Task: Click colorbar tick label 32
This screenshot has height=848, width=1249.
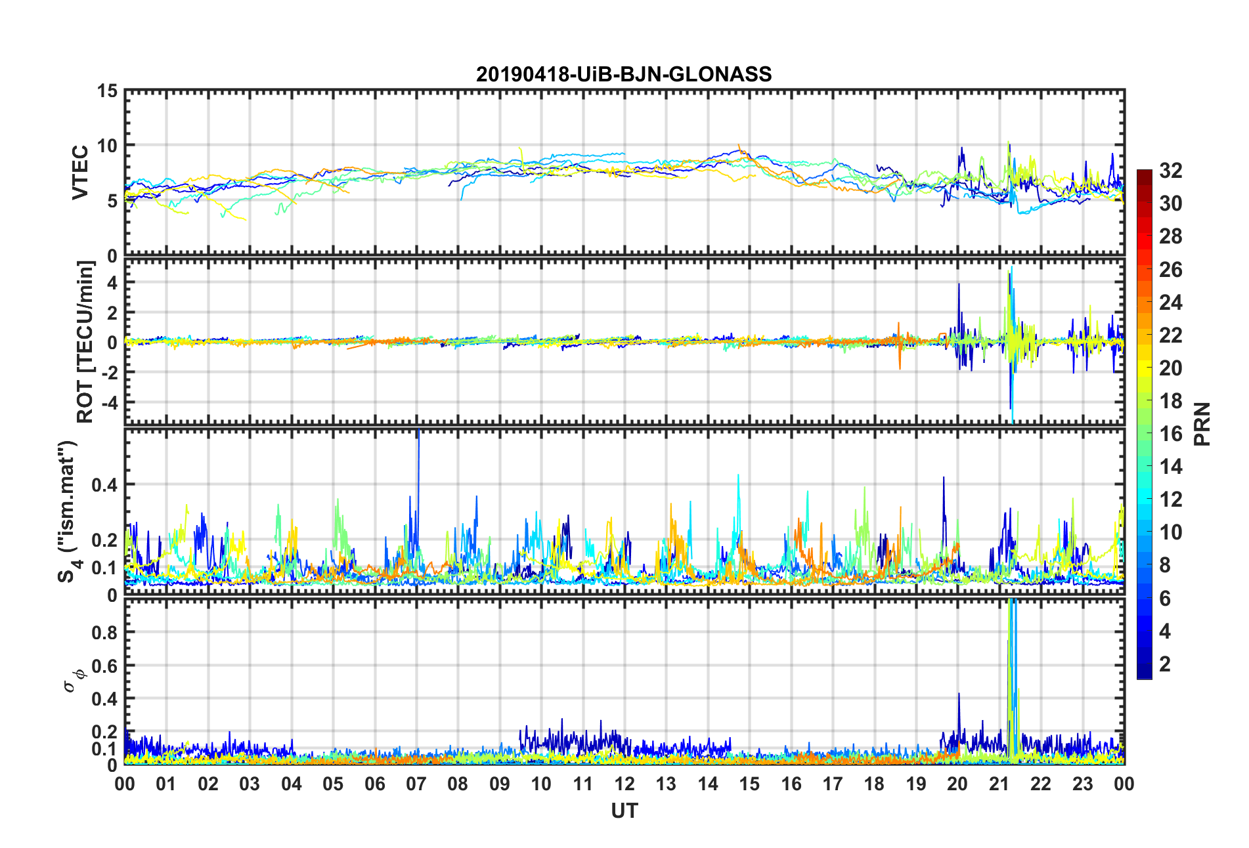Action: (x=1170, y=171)
